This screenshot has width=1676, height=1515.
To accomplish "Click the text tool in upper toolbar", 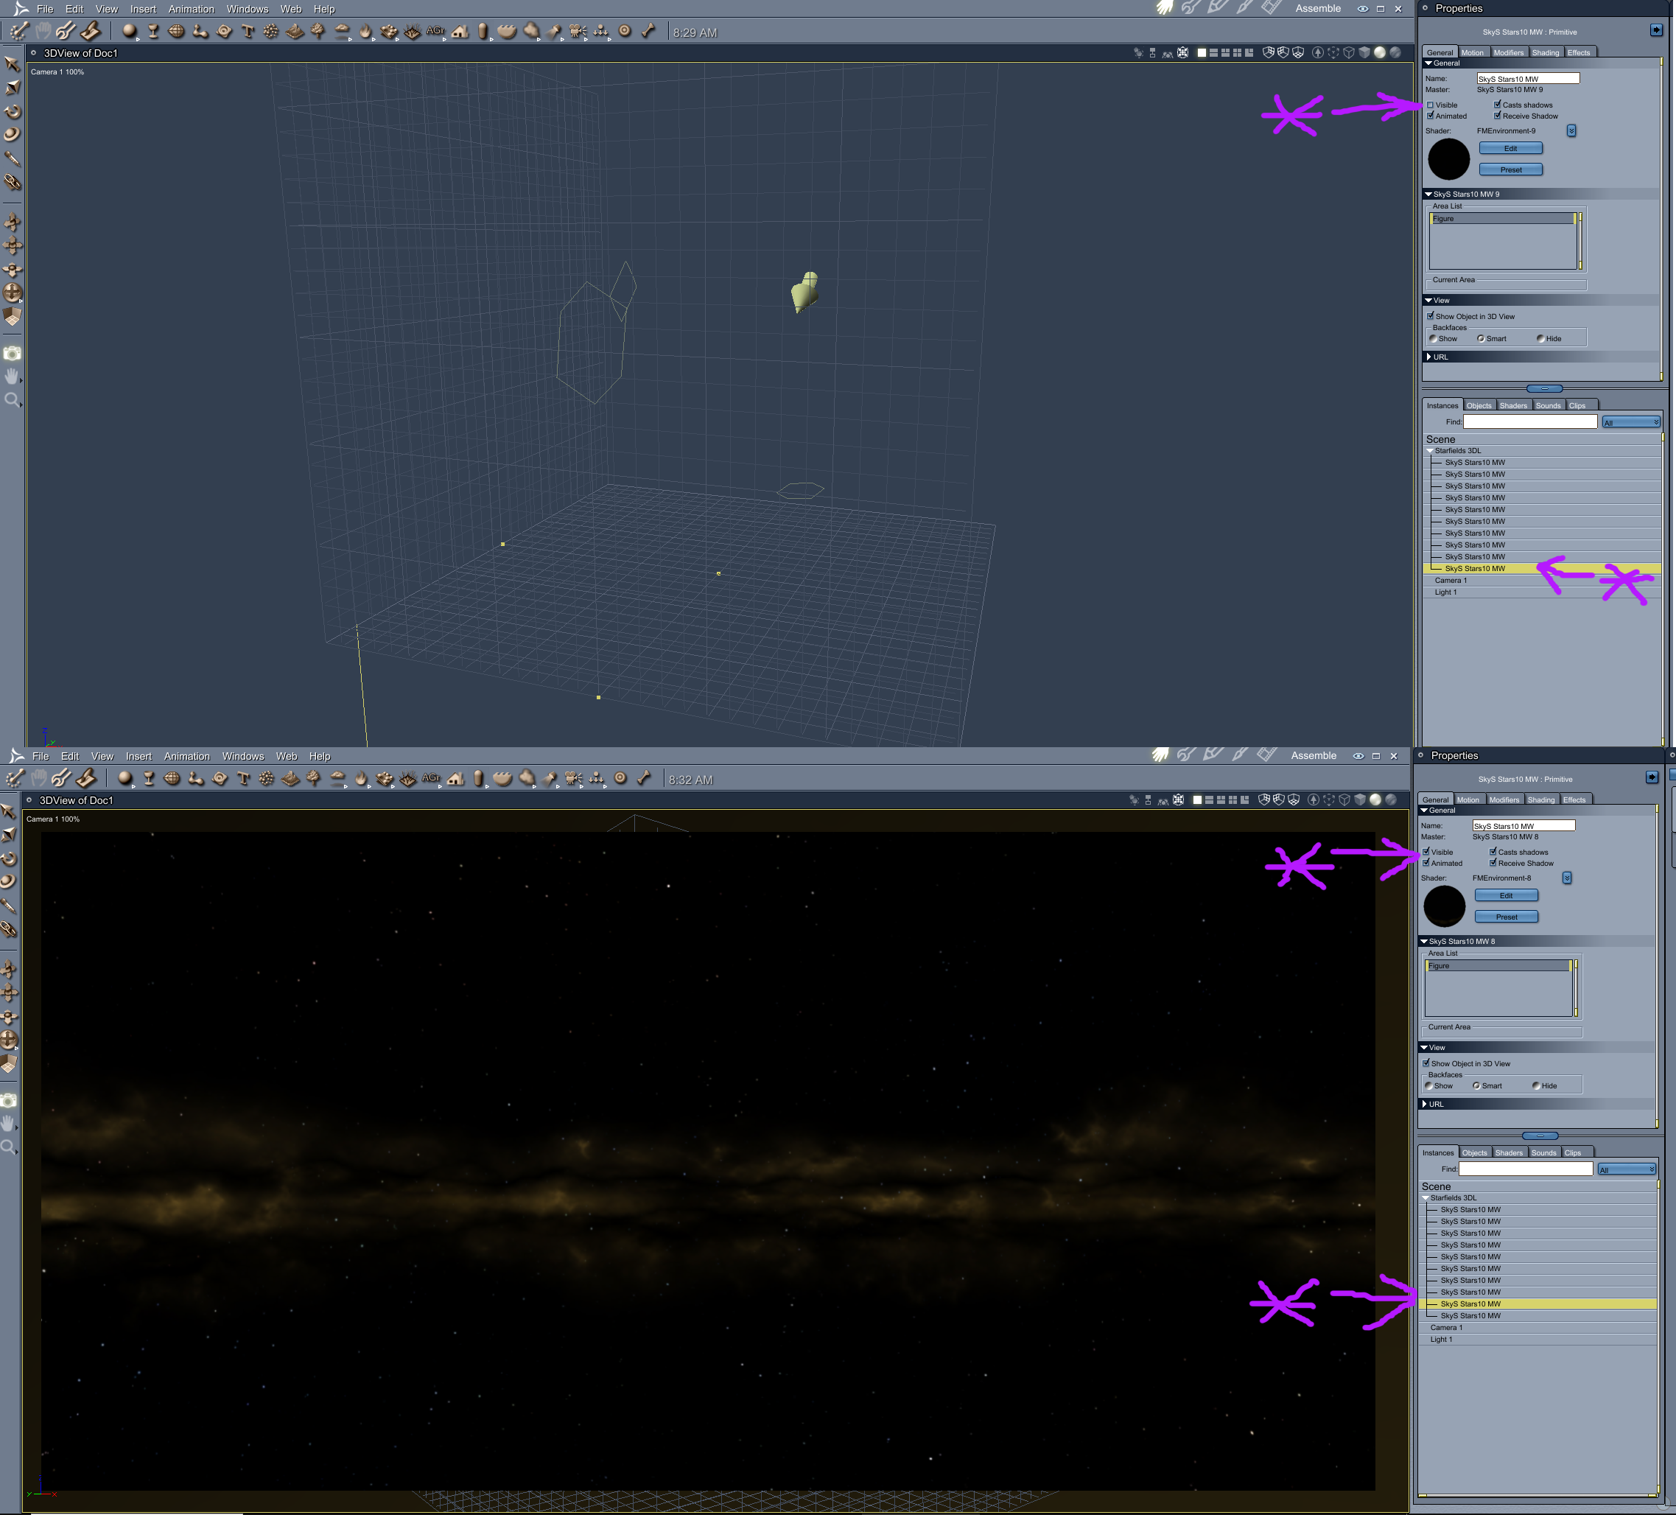I will click(x=248, y=32).
